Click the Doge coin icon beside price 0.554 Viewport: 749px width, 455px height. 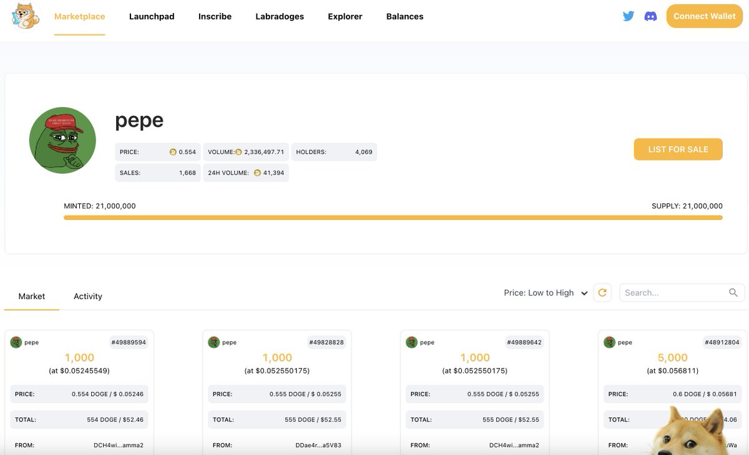click(173, 152)
